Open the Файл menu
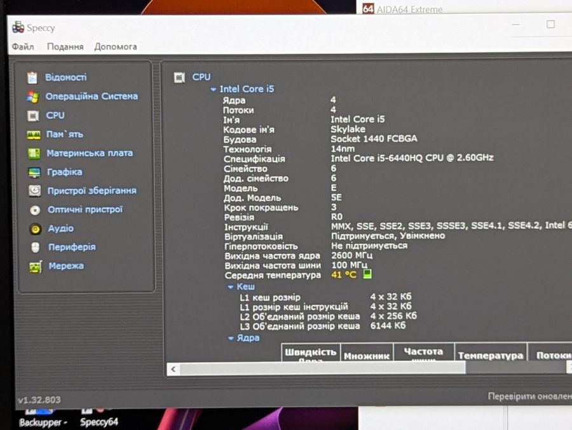 [23, 46]
